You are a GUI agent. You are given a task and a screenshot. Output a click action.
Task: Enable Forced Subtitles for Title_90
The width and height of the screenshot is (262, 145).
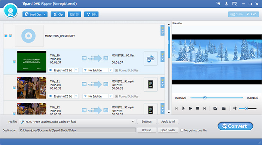coord(117,70)
